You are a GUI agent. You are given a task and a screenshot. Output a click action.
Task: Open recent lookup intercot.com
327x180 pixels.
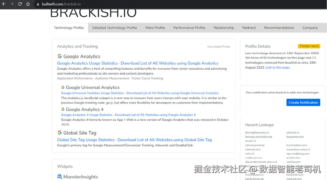pyautogui.click(x=253, y=149)
